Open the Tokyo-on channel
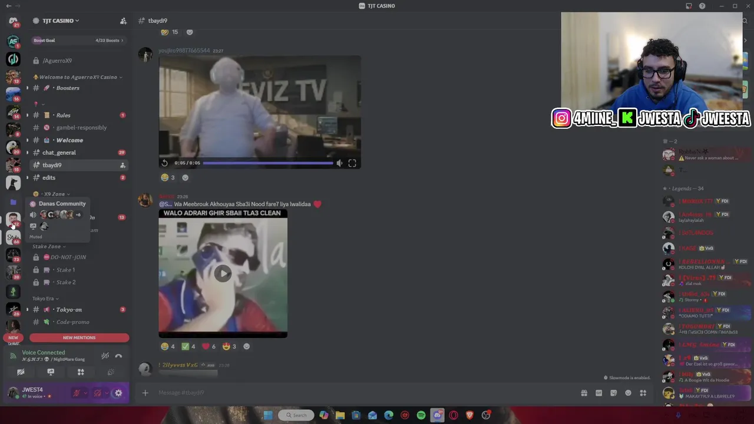754x424 pixels. (79, 309)
